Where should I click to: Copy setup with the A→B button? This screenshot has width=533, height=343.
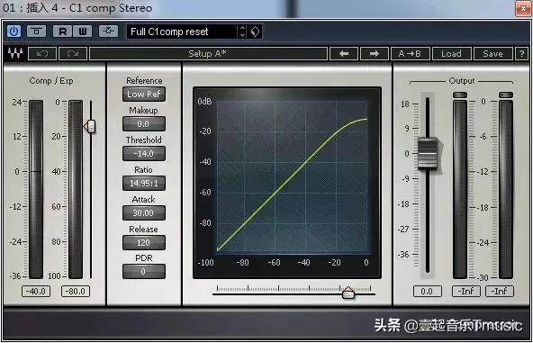tap(411, 54)
